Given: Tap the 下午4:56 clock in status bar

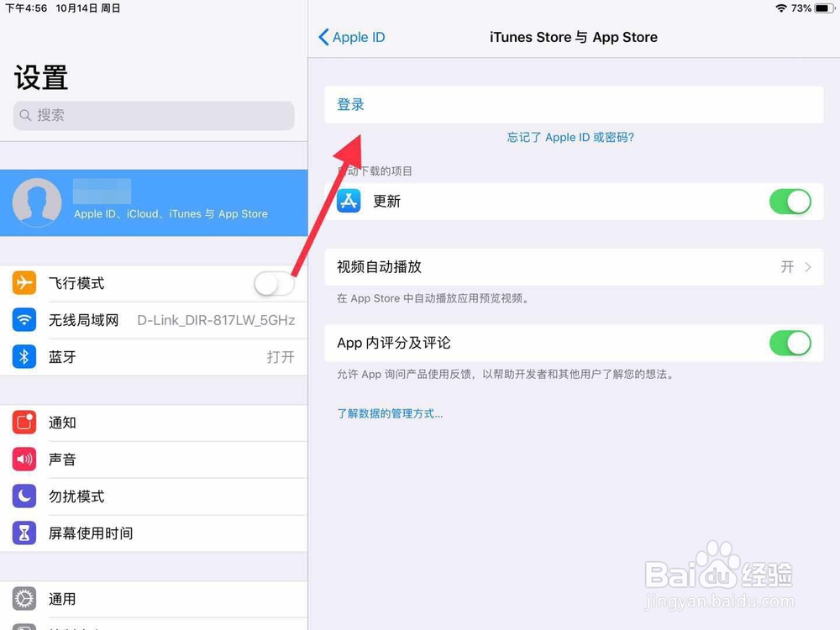Looking at the screenshot, I should [26, 8].
